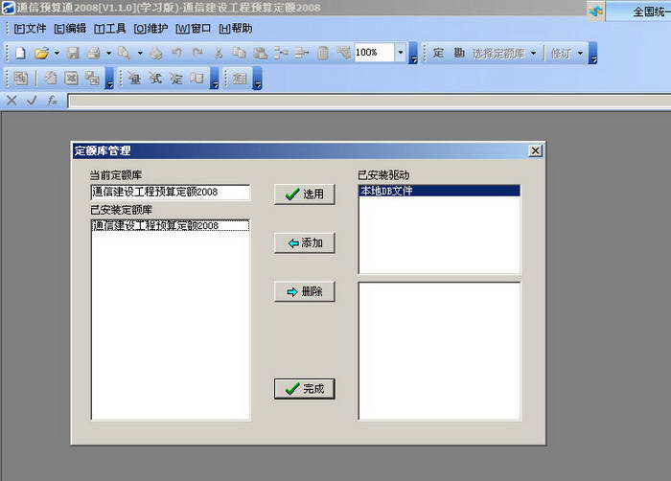
Task: Click the New document icon
Action: (20, 53)
